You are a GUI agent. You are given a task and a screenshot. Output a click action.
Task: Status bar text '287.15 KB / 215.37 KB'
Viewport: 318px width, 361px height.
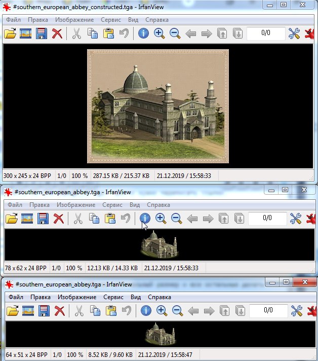[121, 176]
